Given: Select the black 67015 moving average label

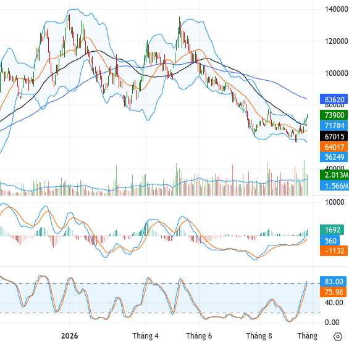Looking at the screenshot, I should (x=334, y=136).
